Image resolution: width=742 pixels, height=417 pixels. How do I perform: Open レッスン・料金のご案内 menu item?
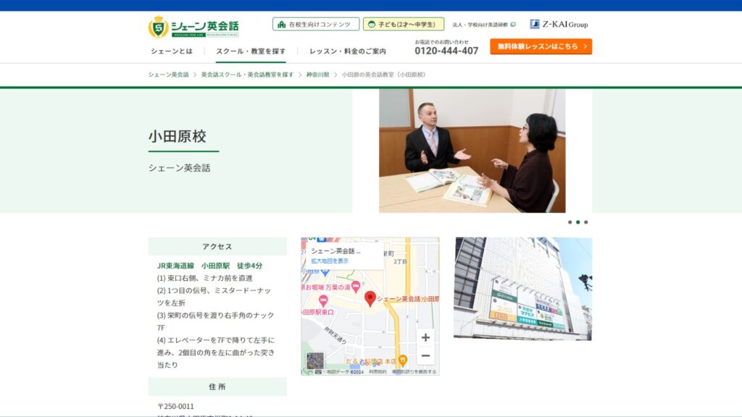(348, 51)
